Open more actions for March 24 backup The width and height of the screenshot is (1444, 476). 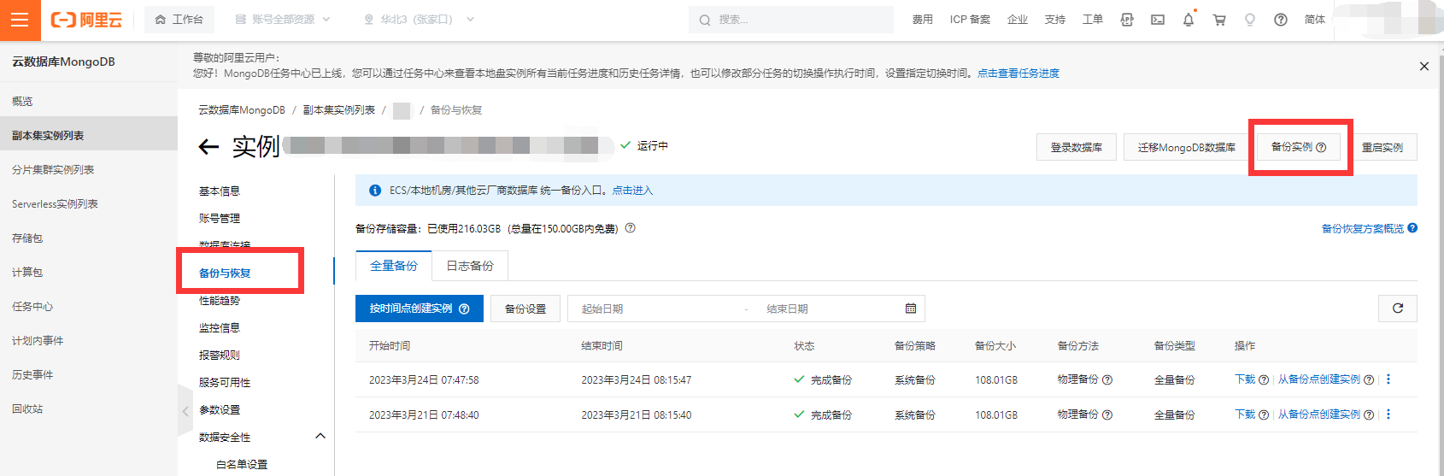[1388, 379]
